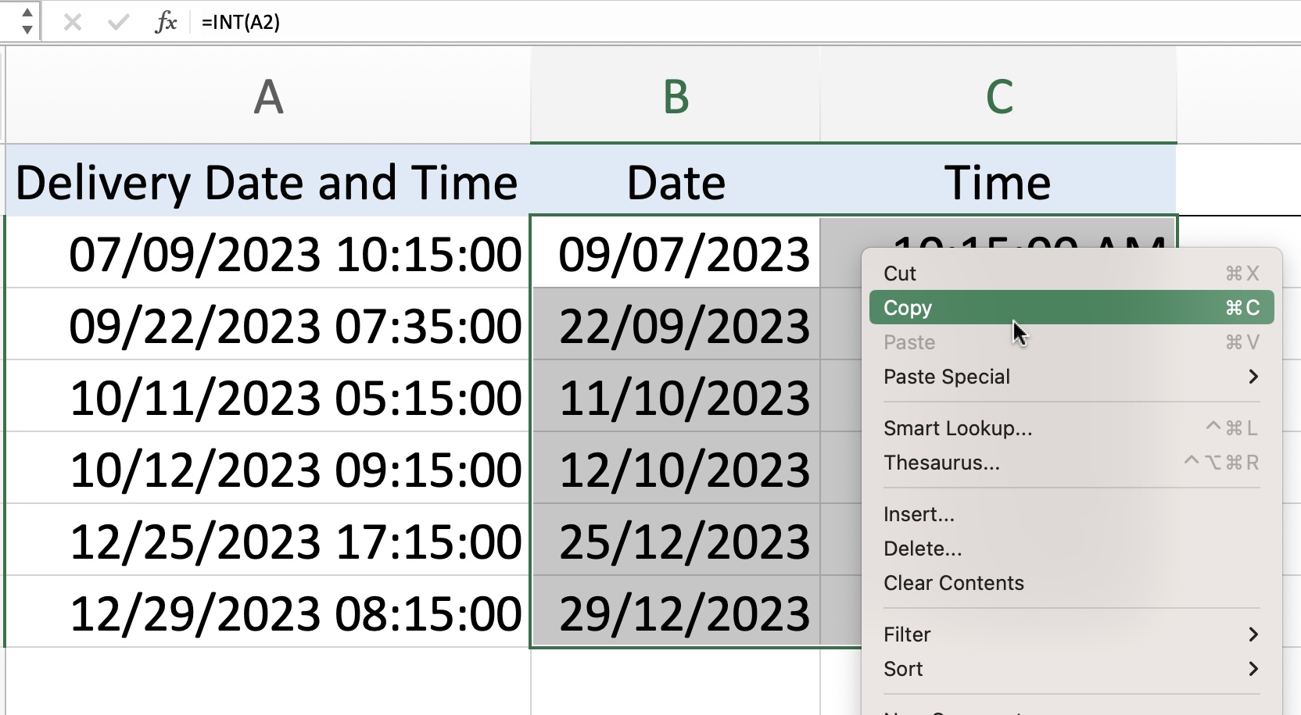
Task: Select cell with 10/12/2023 09:15:00
Action: (x=268, y=469)
